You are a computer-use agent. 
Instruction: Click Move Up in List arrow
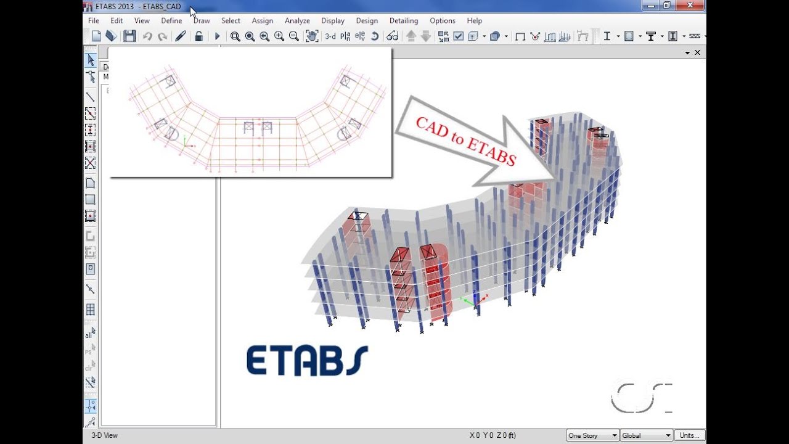pos(412,36)
